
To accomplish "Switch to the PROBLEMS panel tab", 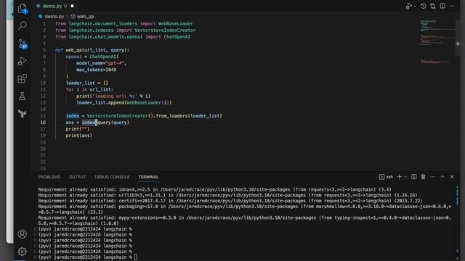I will (49, 177).
